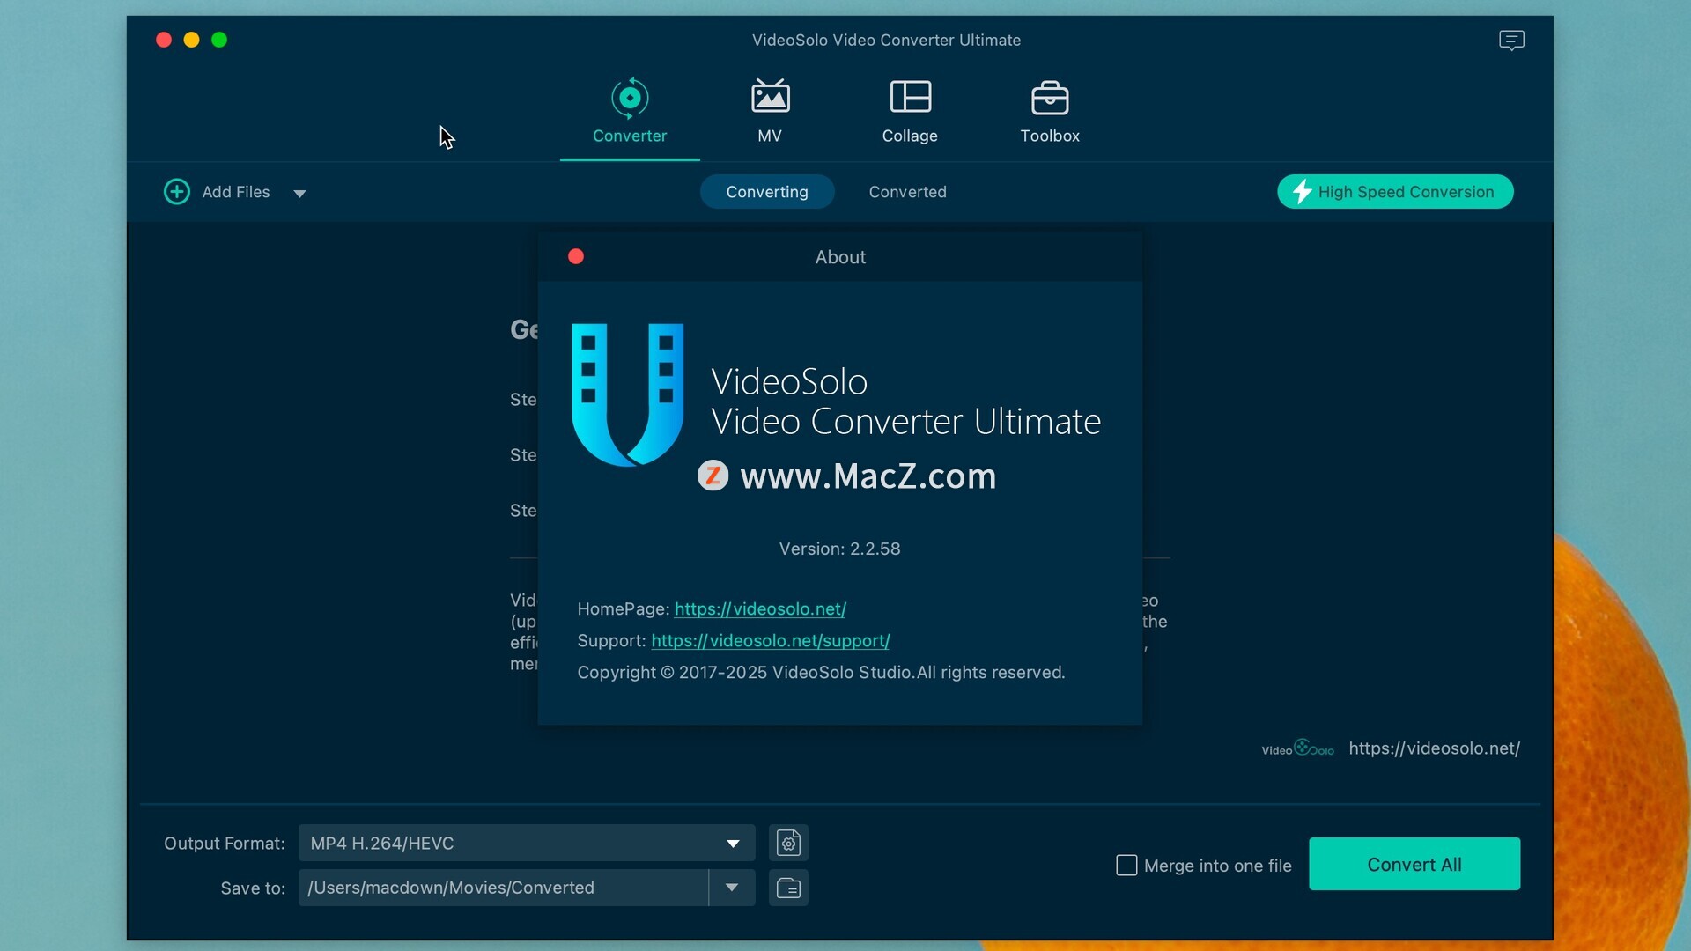Open the HomePage link https://videosolo.net/
Image resolution: width=1691 pixels, height=951 pixels.
tap(760, 608)
